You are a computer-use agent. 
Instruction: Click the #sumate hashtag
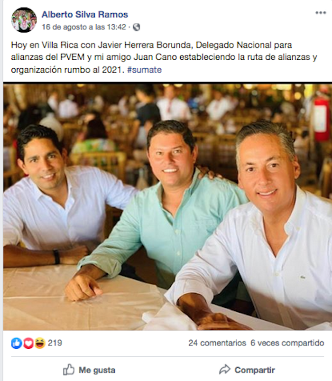[x=144, y=70]
